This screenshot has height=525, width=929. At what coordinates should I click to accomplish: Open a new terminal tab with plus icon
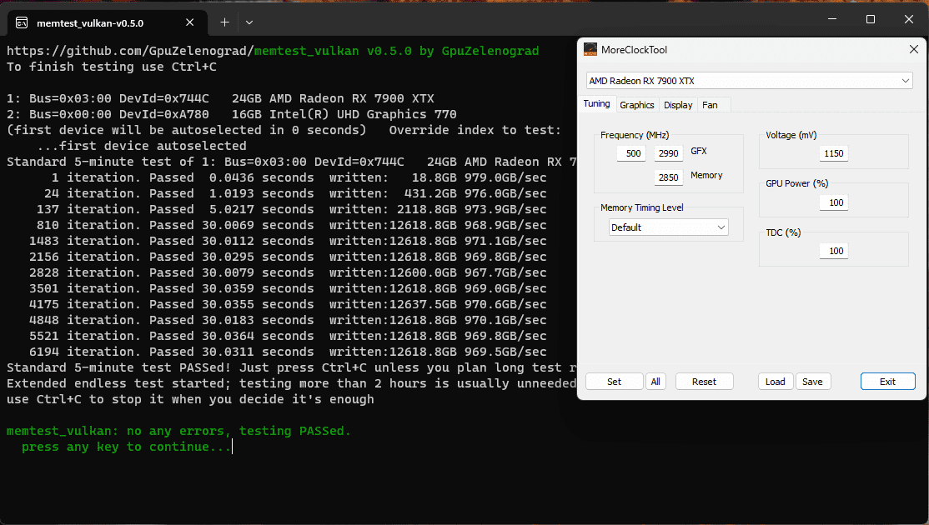[x=224, y=22]
